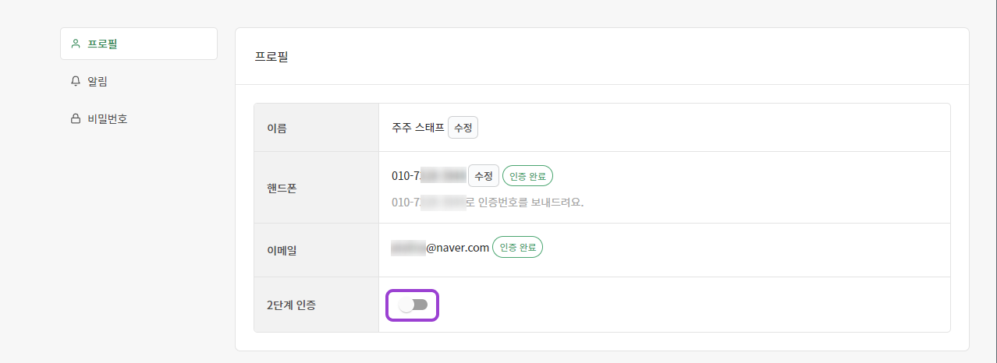
Task: Click 인증 완료 badge in the 핸드폰 row
Action: click(x=527, y=176)
